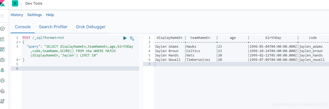This screenshot has height=109, width=329.
Task: Click the POST /_sql?format=txt request line
Action: (x=43, y=38)
